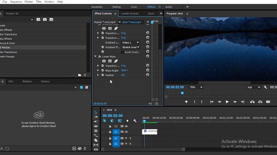Viewport: 277px width, 155px height.
Task: Go to Out point in Program monitor
Action: (x=242, y=102)
